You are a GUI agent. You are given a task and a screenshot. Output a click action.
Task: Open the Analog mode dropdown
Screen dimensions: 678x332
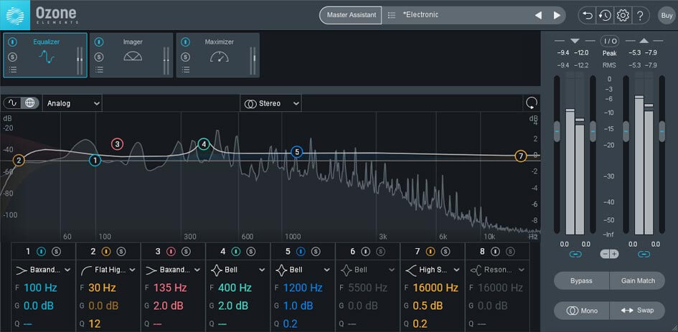coord(72,103)
